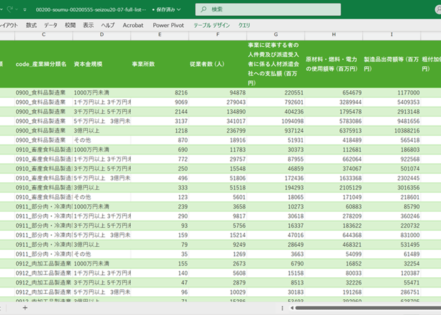The image size is (441, 315).
Task: Switch to the 表示 tab
Action: point(88,25)
